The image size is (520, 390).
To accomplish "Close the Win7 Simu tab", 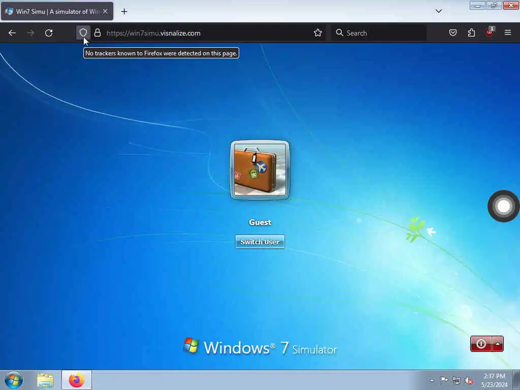I will 105,11.
